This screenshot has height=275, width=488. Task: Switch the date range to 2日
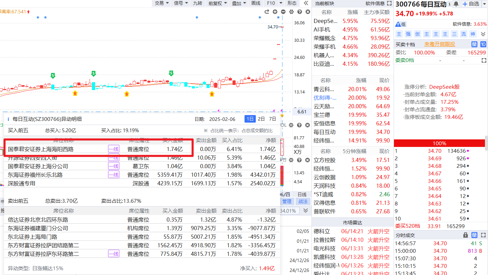(261, 119)
